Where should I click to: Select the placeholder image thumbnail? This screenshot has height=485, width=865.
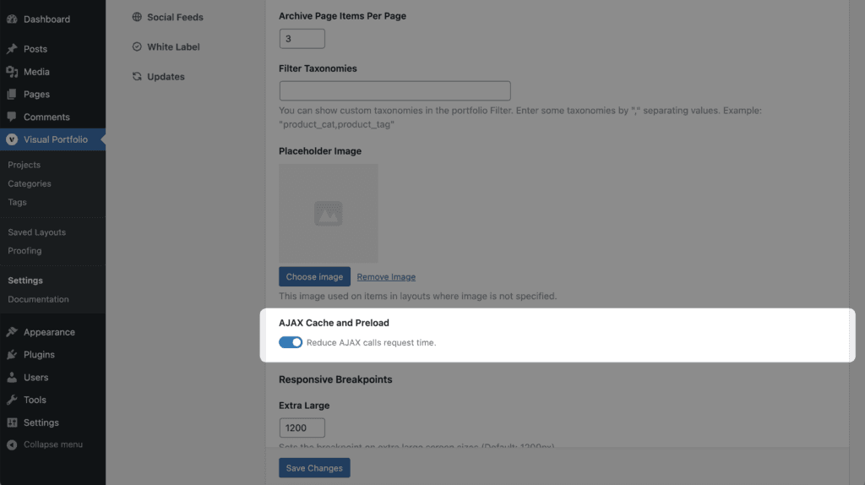[x=329, y=213]
